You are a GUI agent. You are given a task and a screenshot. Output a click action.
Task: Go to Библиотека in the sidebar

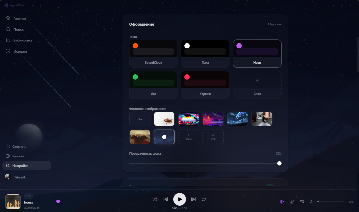pyautogui.click(x=27, y=40)
